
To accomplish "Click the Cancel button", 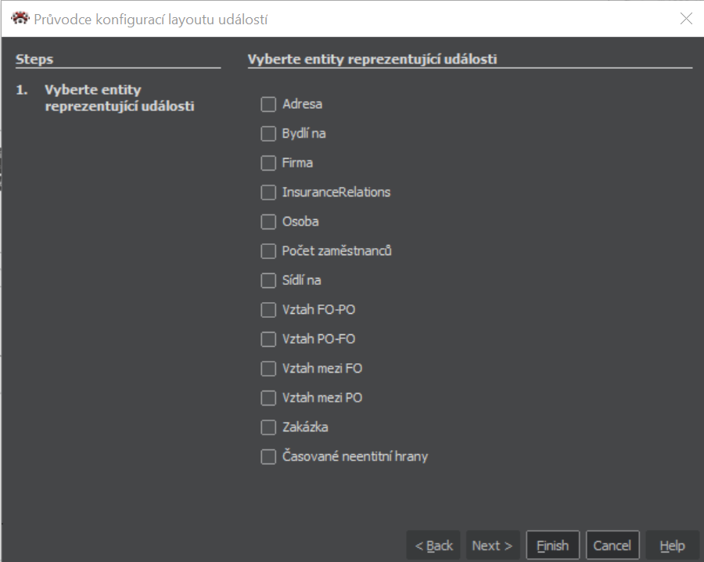I will [x=612, y=546].
